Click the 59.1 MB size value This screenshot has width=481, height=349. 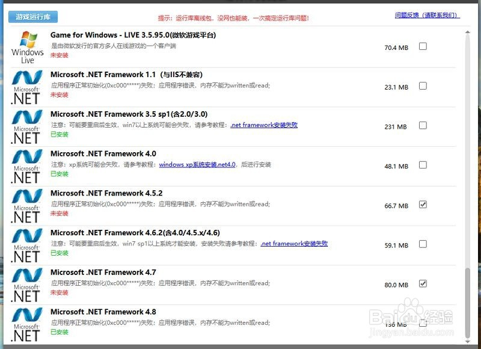(x=396, y=246)
